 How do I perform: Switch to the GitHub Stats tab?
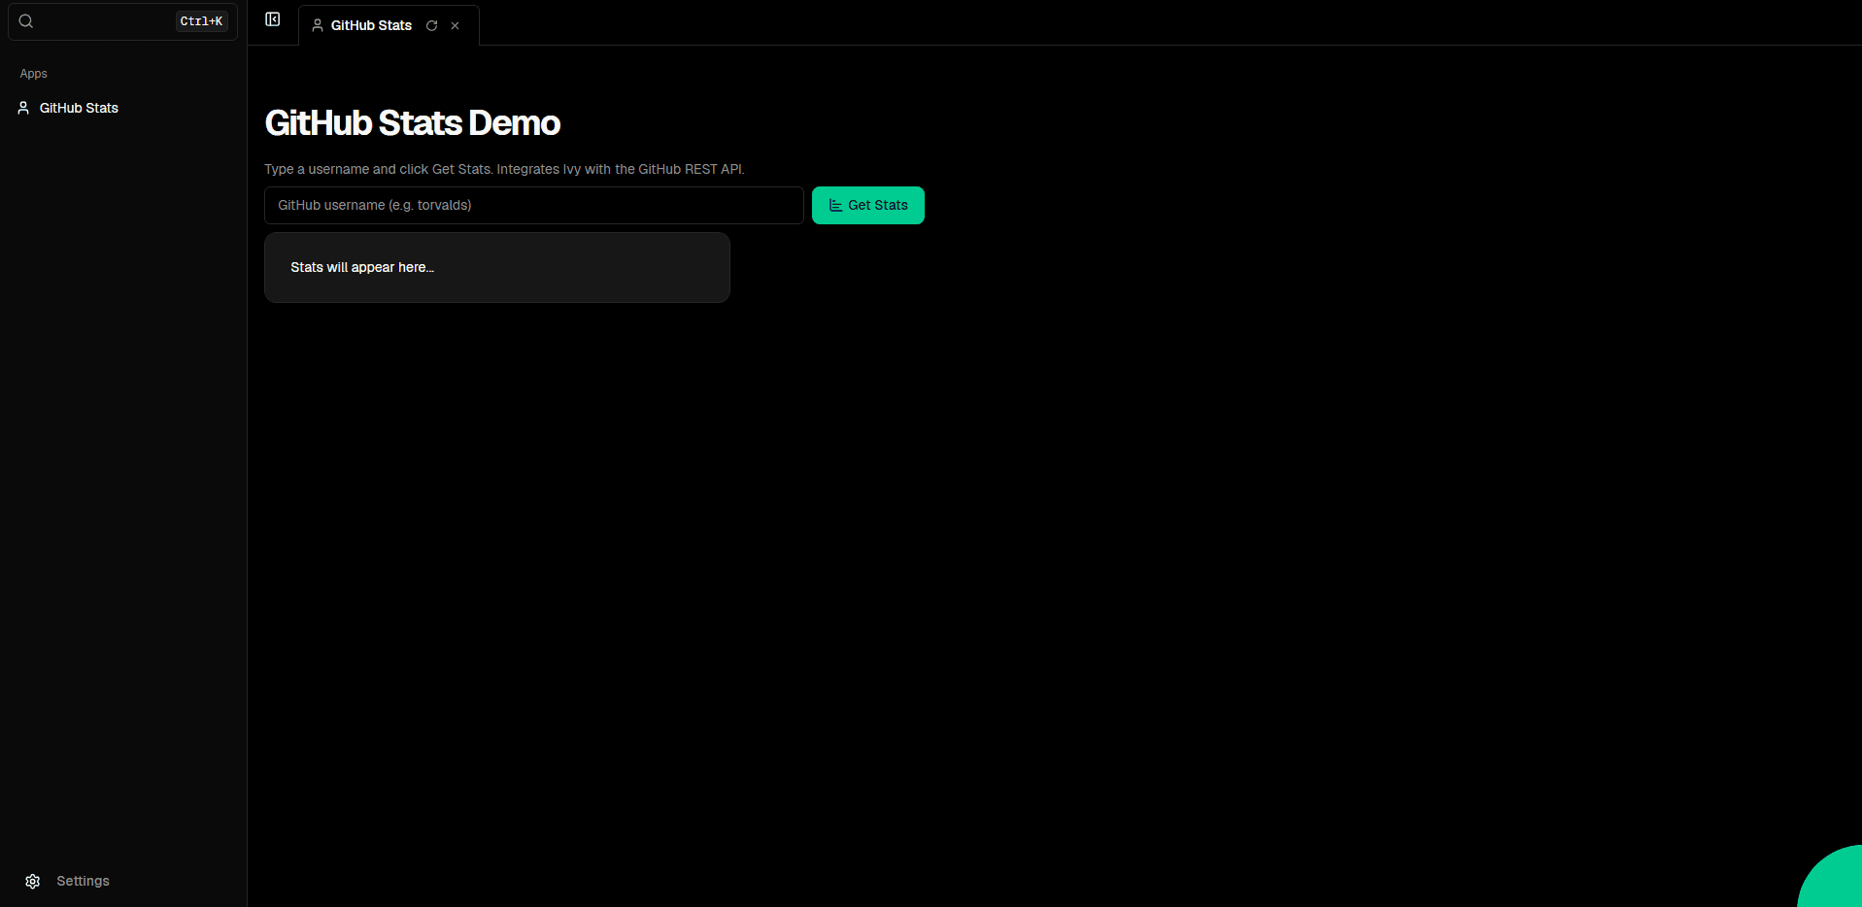(x=370, y=25)
